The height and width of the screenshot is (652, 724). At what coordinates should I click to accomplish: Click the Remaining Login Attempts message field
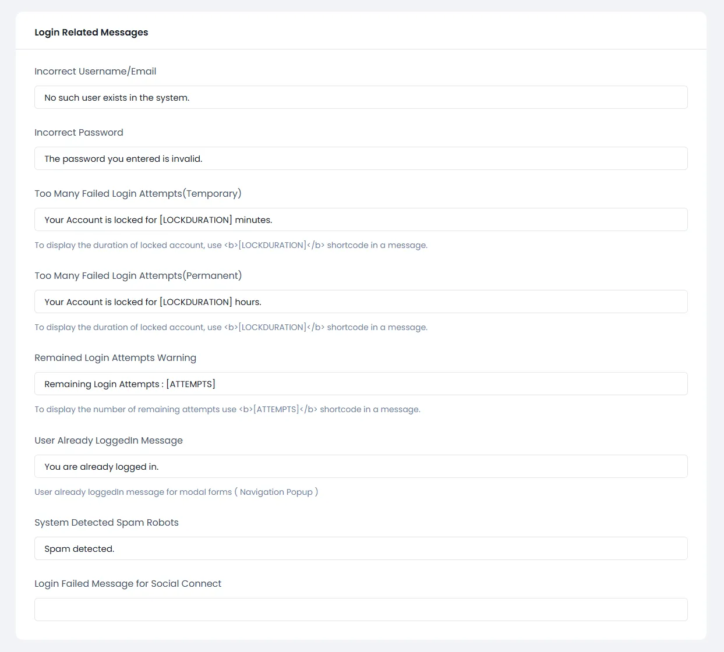click(x=361, y=384)
